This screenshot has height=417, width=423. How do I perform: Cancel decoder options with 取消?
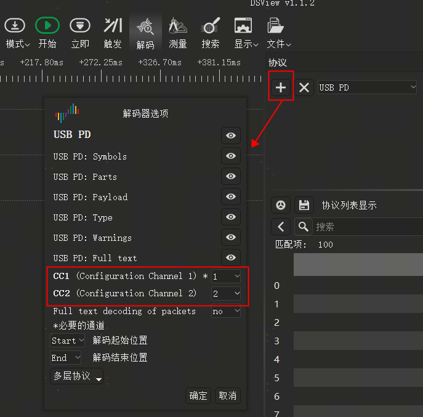pyautogui.click(x=228, y=395)
